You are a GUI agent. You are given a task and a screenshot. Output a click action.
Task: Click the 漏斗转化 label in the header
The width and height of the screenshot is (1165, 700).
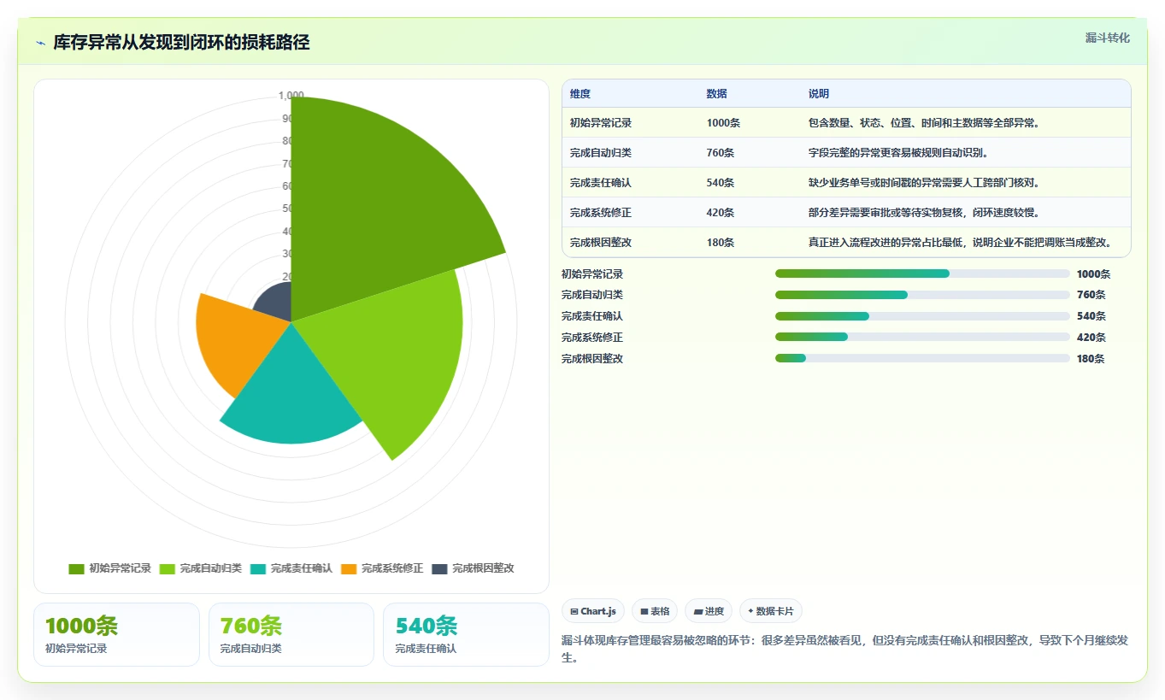pos(1108,38)
